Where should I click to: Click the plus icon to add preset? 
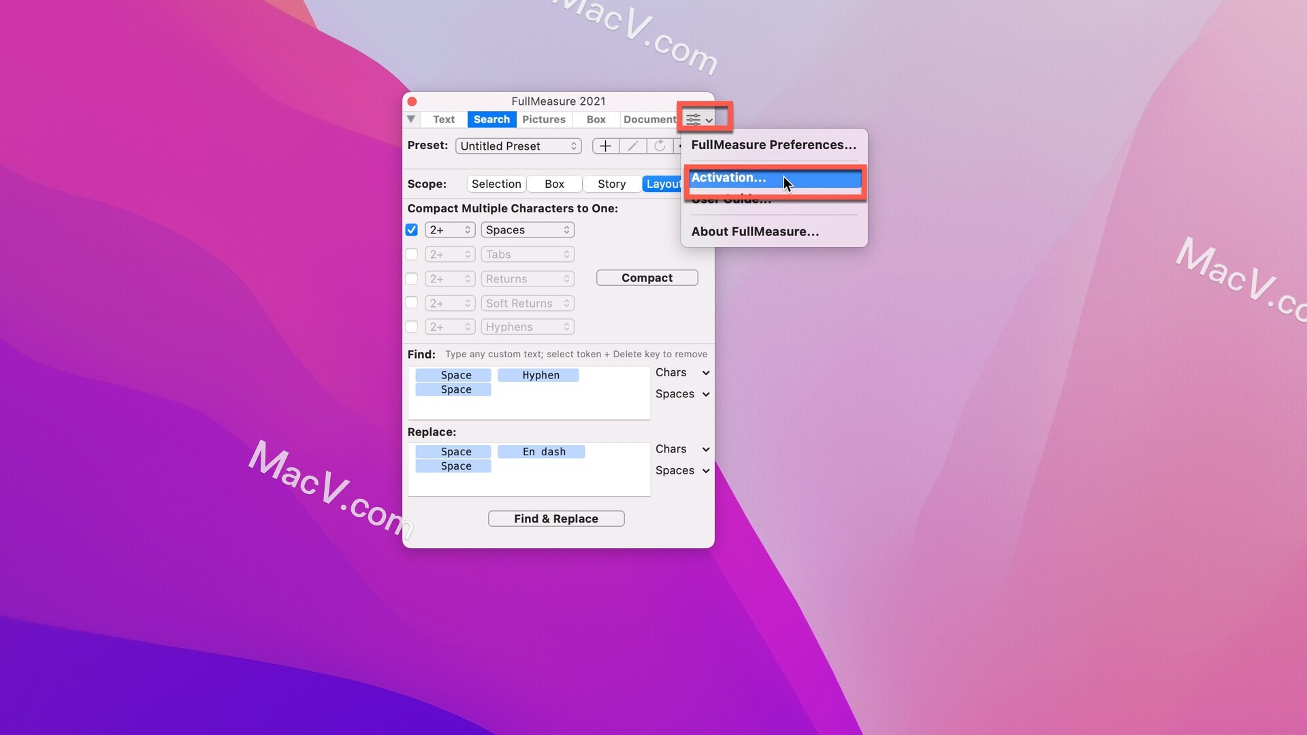pyautogui.click(x=605, y=146)
